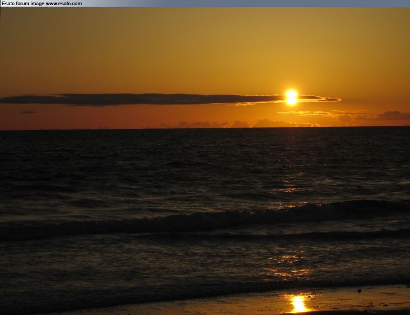The width and height of the screenshot is (410, 315).
Task: Click the sun's reflection on the wet sand
Action: (298, 303)
